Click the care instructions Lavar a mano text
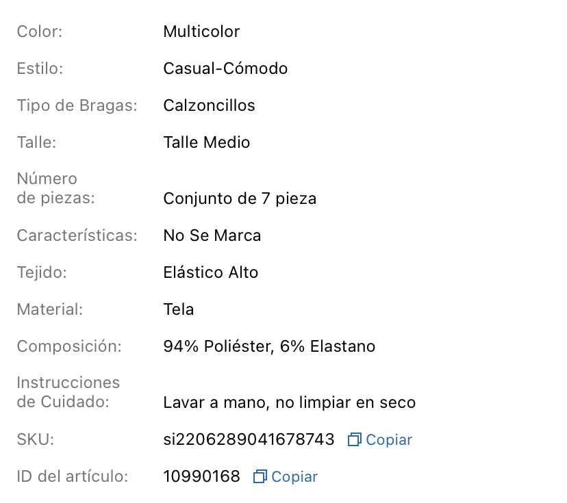567x503 pixels. pos(288,402)
